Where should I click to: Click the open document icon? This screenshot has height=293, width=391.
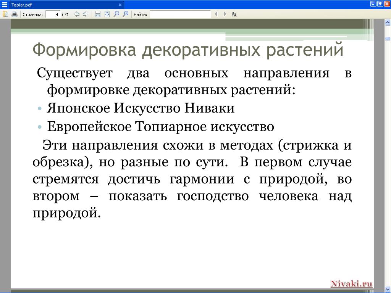pos(5,14)
